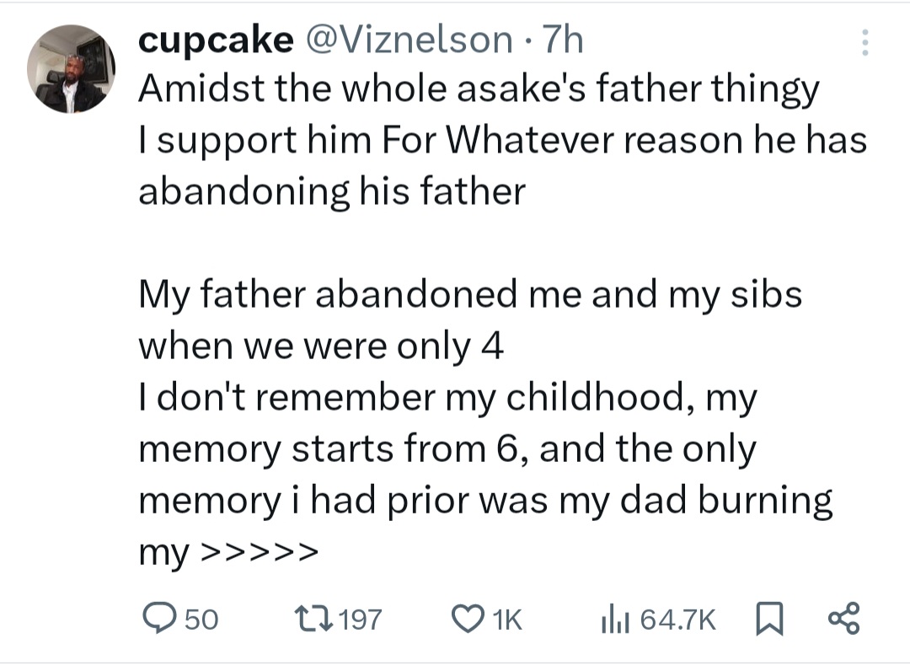
Task: Click the line "My father abandoned me and my sibs"
Action: click(x=469, y=295)
